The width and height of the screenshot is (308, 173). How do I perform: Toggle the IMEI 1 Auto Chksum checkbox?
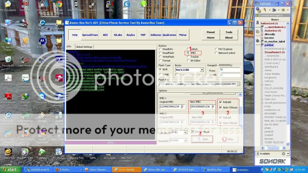pos(221,107)
